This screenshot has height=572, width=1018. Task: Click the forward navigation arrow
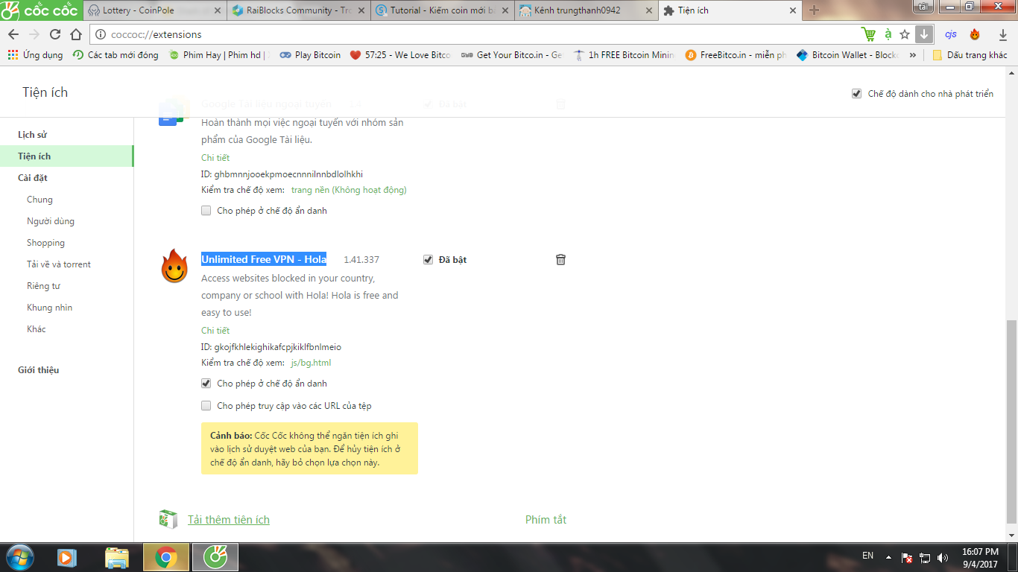coord(34,34)
